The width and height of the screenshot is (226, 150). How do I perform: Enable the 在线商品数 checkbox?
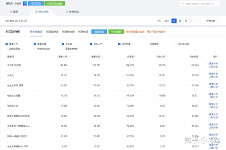click(7, 49)
